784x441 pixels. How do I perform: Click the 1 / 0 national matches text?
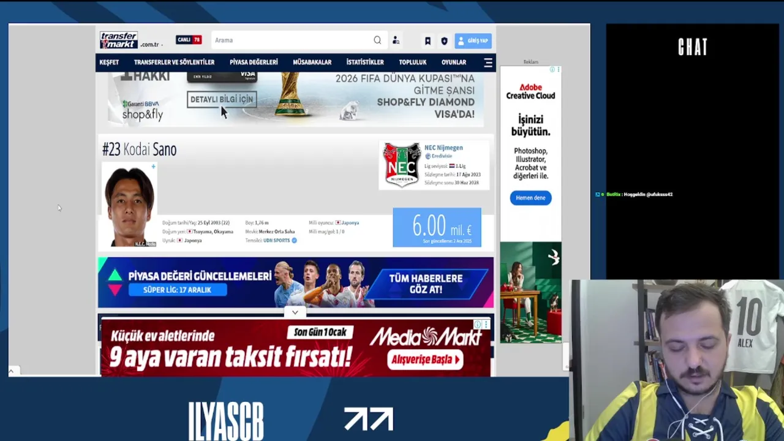[340, 232]
